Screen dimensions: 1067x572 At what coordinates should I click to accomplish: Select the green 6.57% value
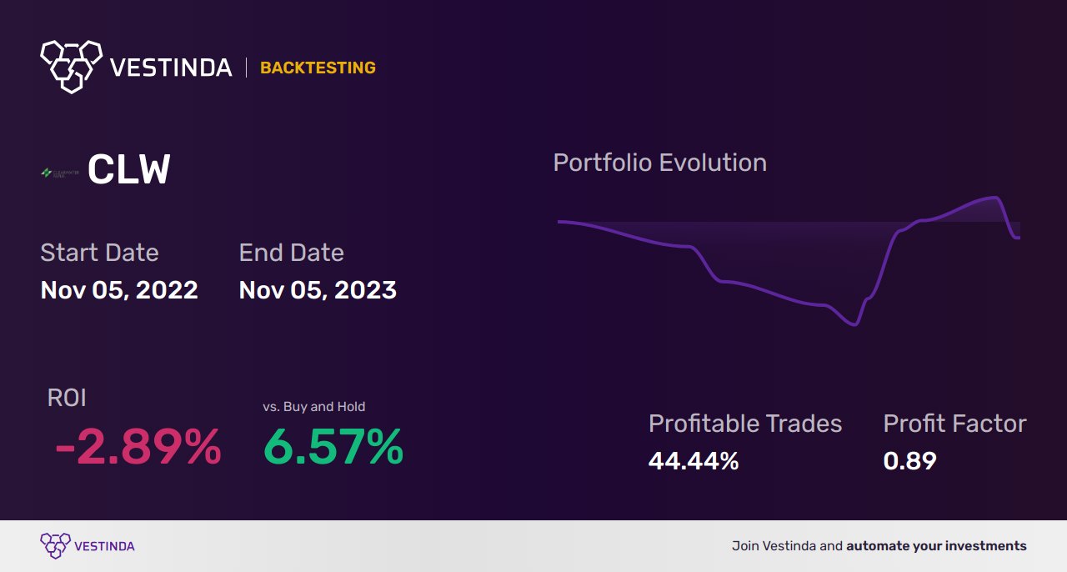[333, 448]
